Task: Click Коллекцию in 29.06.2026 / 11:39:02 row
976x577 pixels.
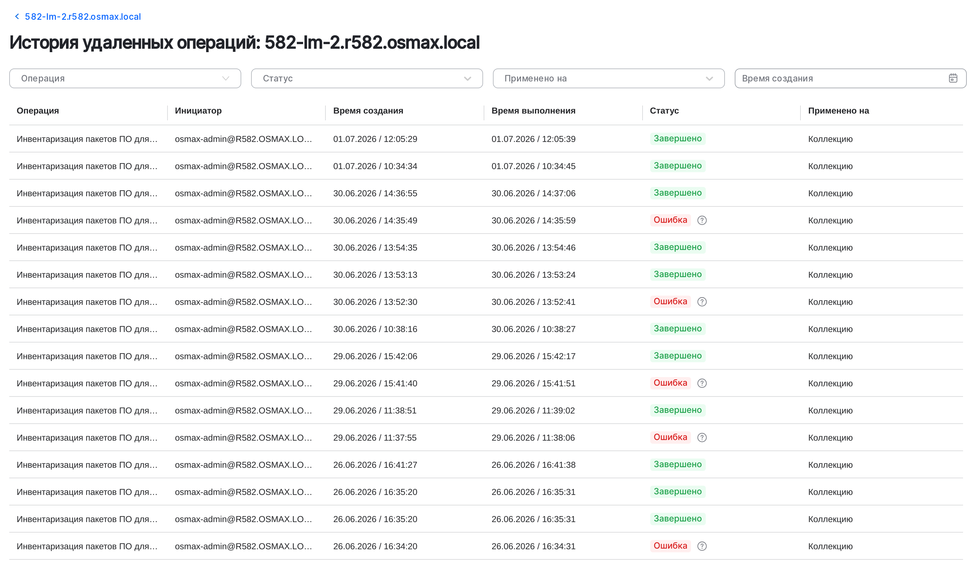Action: (830, 411)
